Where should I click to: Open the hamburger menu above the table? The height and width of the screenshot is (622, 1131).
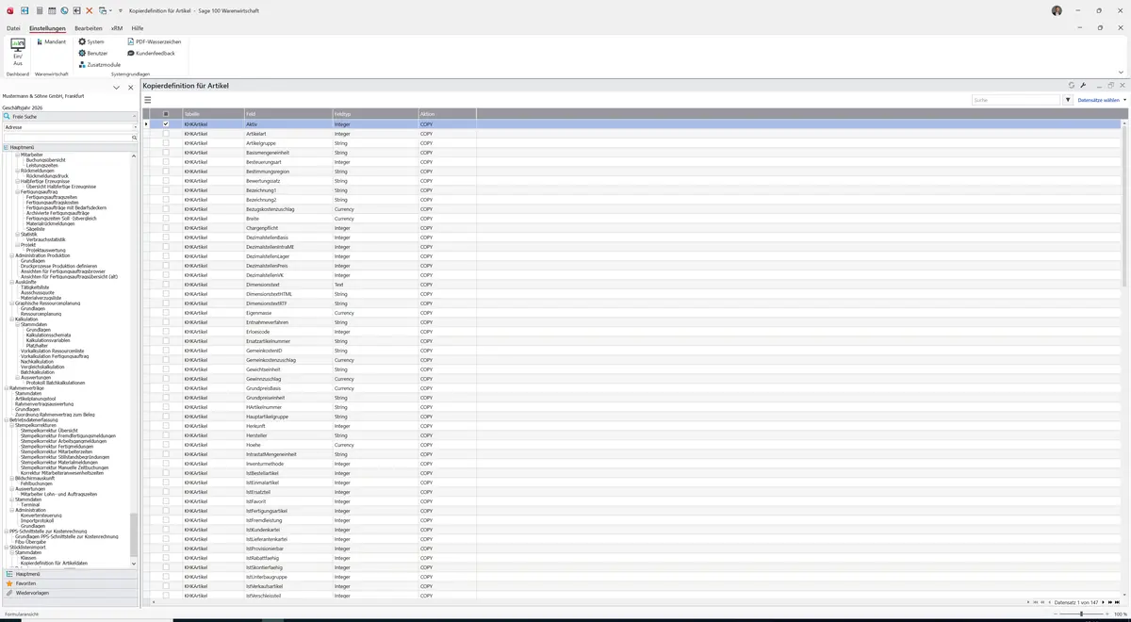pyautogui.click(x=147, y=100)
